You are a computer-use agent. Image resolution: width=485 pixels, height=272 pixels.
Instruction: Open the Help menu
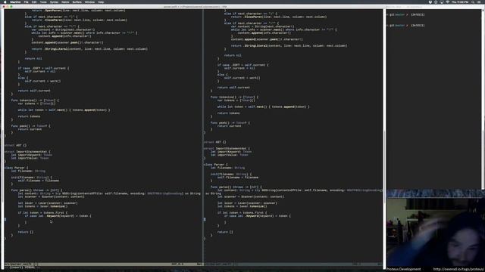pos(101,2)
